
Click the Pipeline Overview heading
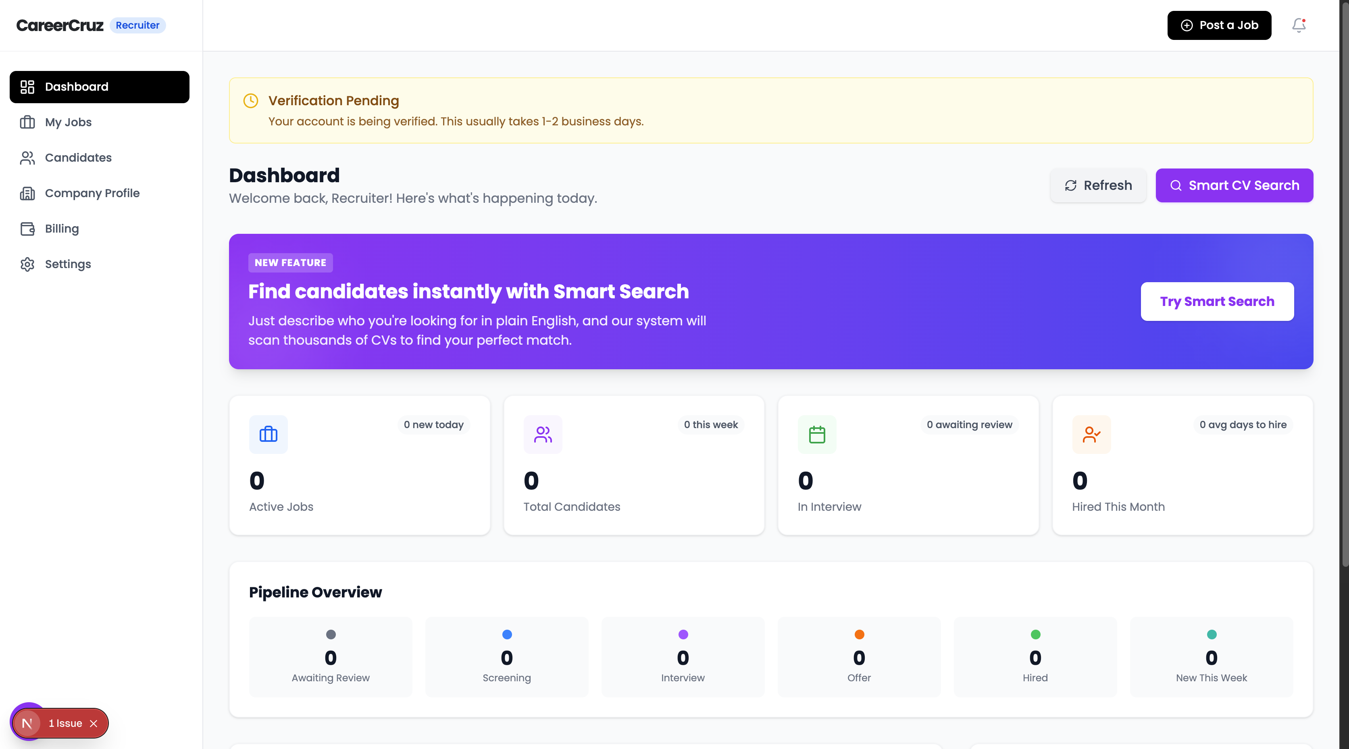[x=316, y=593]
